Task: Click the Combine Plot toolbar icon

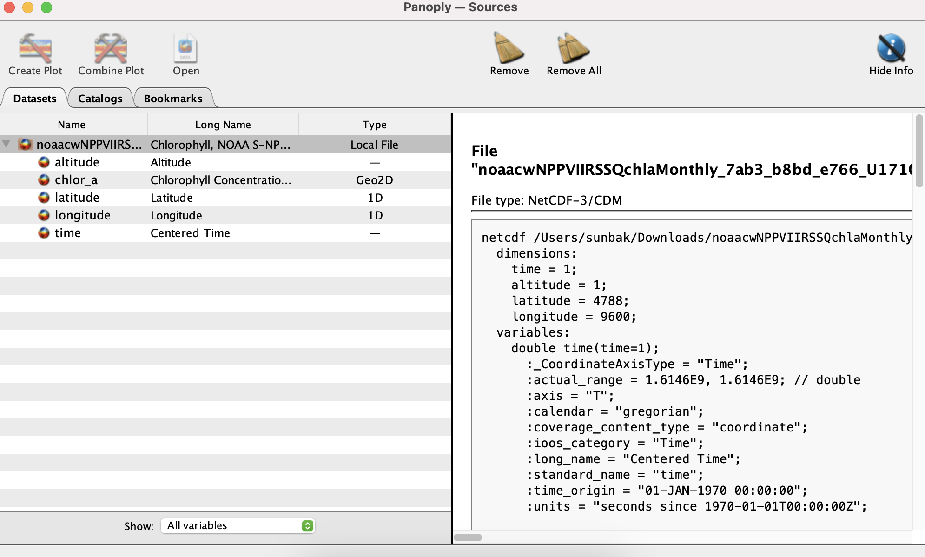Action: coord(111,49)
